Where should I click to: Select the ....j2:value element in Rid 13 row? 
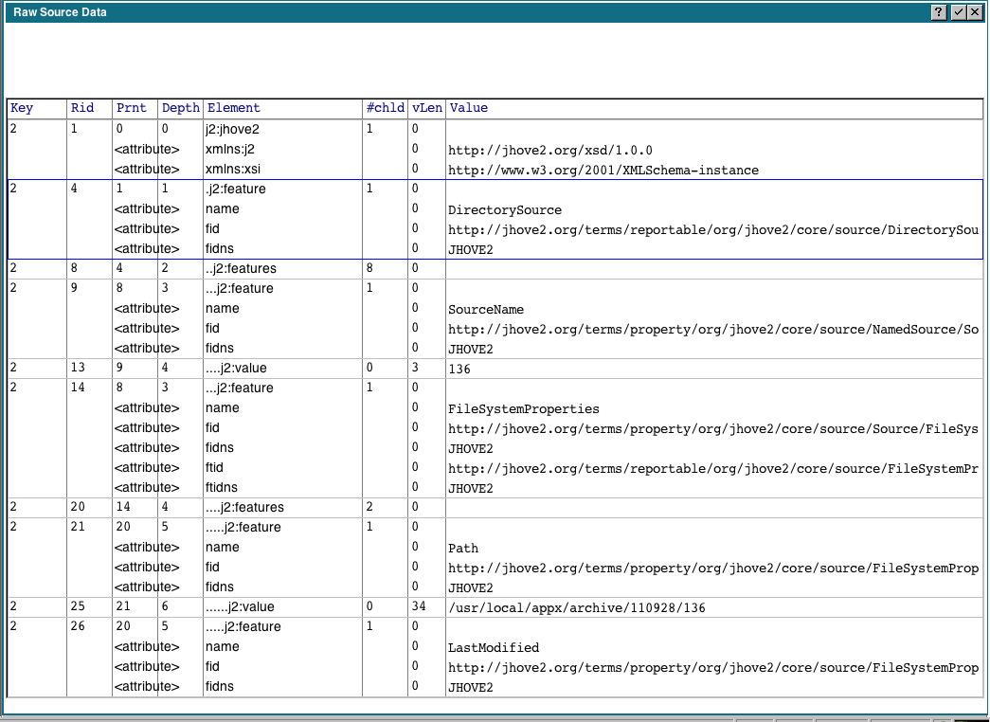click(x=236, y=369)
